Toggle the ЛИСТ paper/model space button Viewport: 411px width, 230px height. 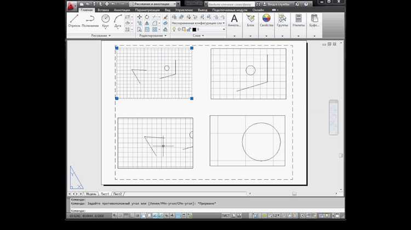click(x=226, y=216)
